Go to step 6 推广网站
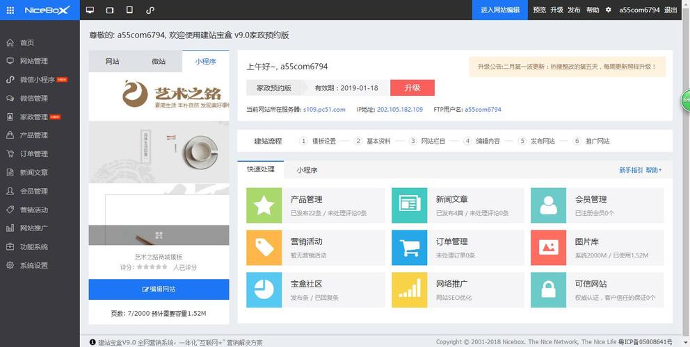Image resolution: width=690 pixels, height=347 pixels. [591, 141]
